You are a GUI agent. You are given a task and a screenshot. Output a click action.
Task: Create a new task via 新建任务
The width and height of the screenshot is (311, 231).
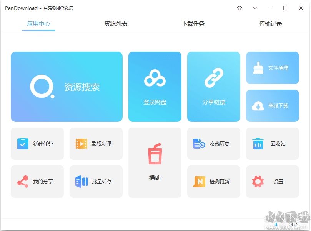(37, 144)
